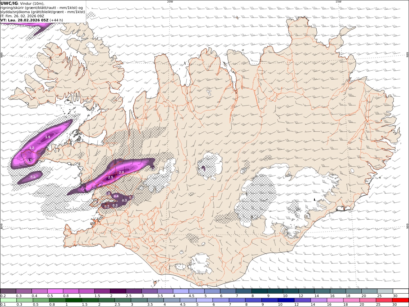The width and height of the screenshot is (409, 307).
Task: Click the upper legend dark purple swatch 2 to 2.5
Action: point(118,291)
